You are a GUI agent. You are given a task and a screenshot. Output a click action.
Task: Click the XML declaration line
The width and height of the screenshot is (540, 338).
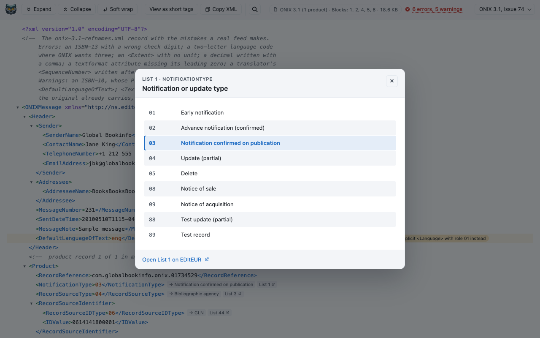pos(84,29)
